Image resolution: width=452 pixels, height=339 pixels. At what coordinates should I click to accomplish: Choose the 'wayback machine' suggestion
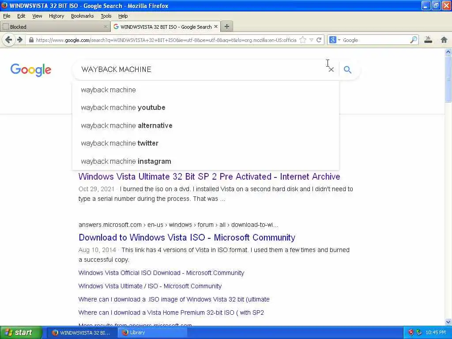(x=206, y=90)
